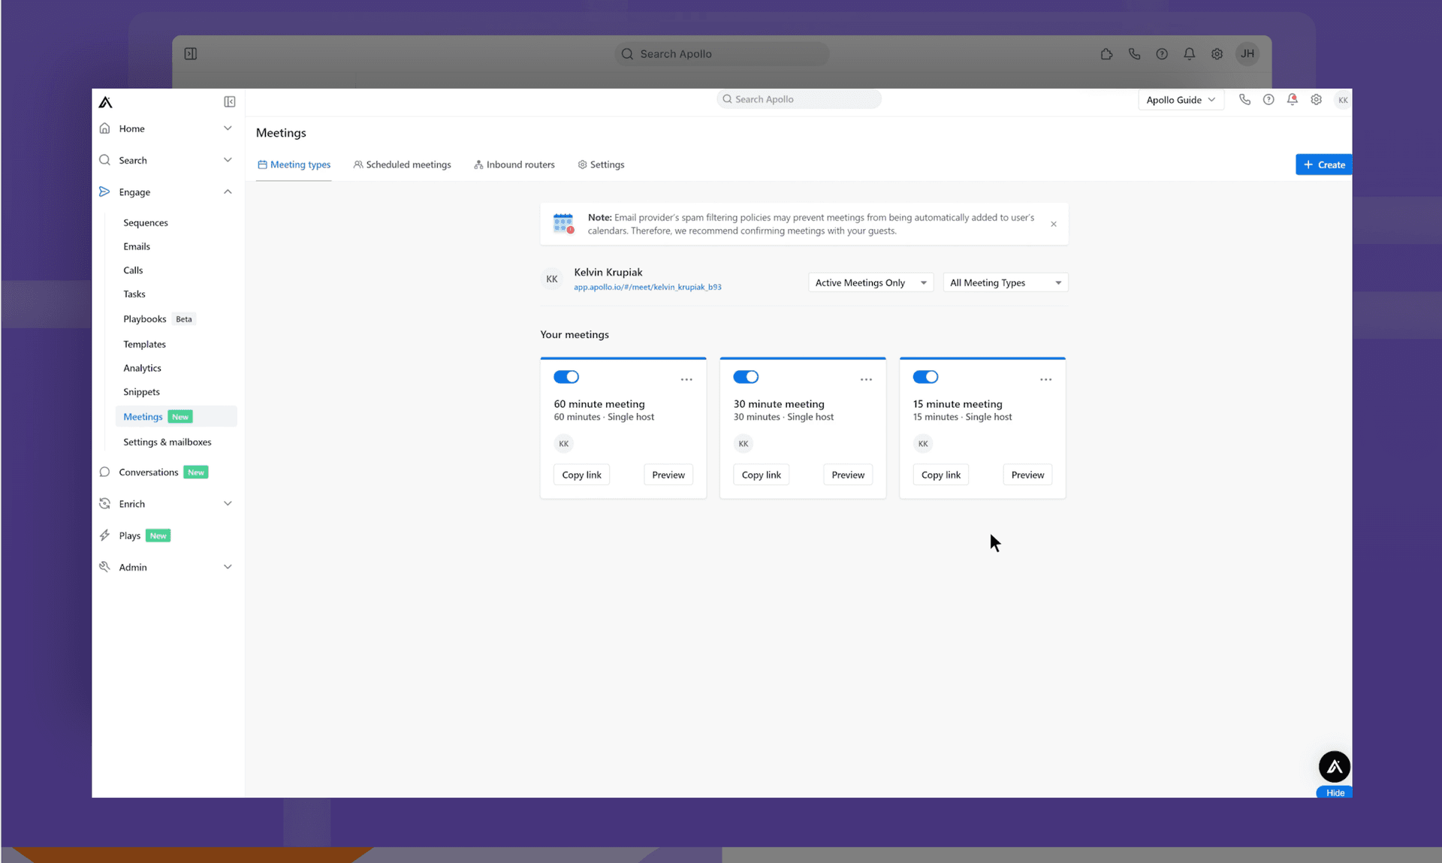Open the Active Meetings Only dropdown

tap(870, 282)
